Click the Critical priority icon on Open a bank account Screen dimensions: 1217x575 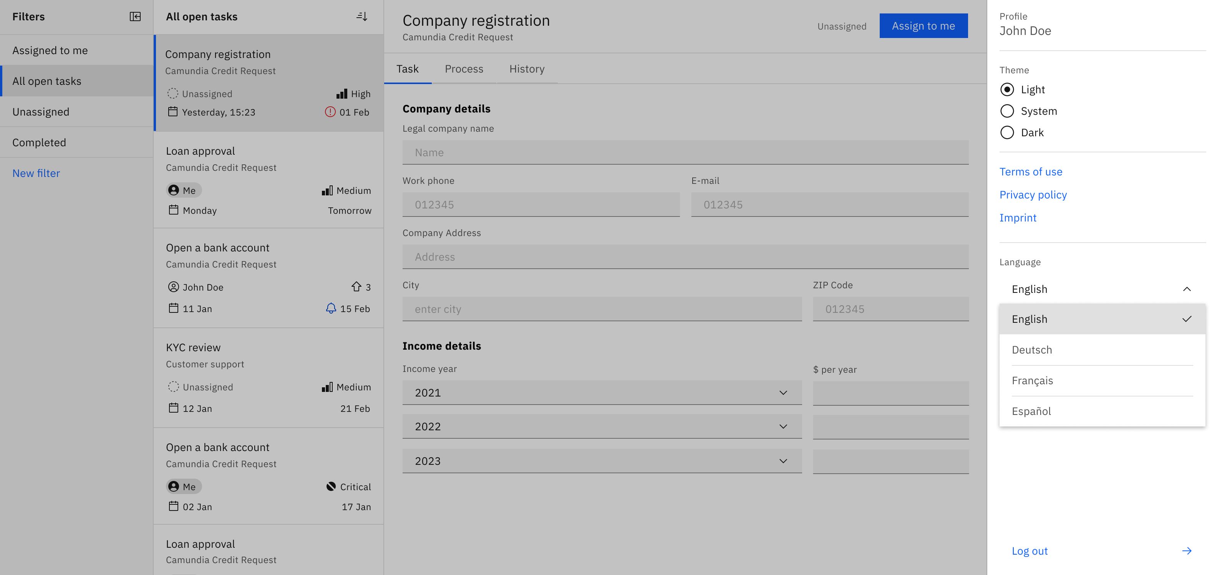(331, 487)
